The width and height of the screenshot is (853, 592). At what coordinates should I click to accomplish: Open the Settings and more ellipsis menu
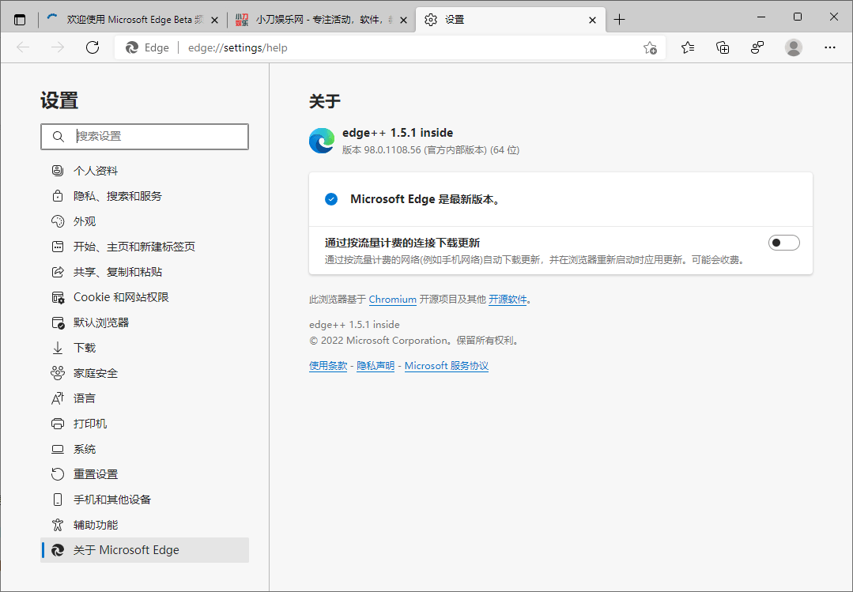tap(829, 48)
